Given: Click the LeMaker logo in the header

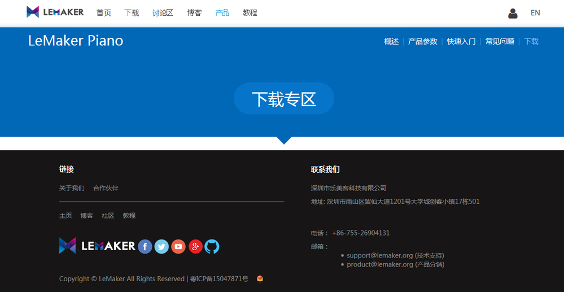Looking at the screenshot, I should (55, 12).
